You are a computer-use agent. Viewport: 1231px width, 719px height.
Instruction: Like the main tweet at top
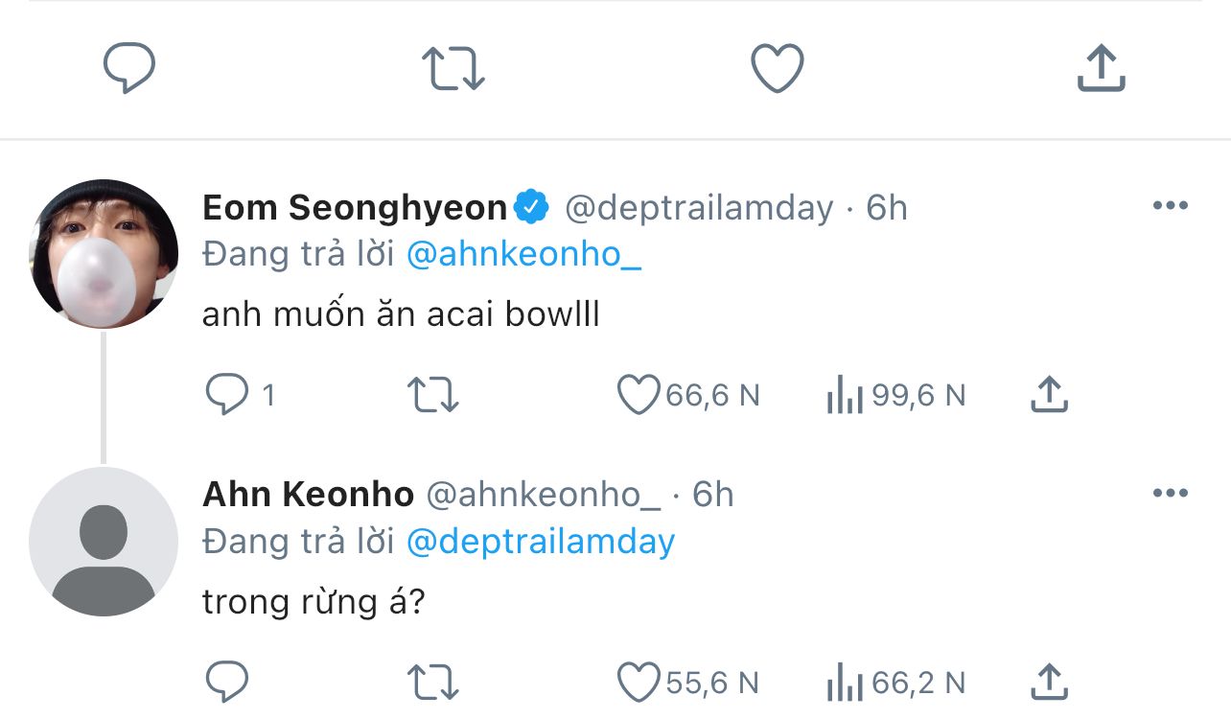[x=777, y=69]
